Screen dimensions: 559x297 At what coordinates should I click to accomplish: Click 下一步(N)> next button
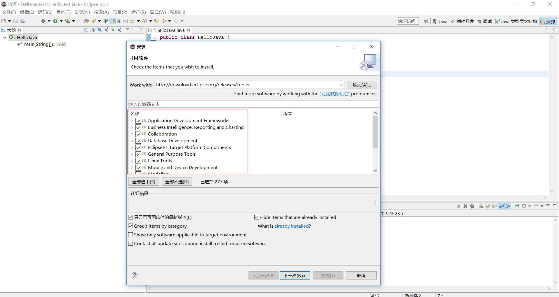click(x=295, y=275)
